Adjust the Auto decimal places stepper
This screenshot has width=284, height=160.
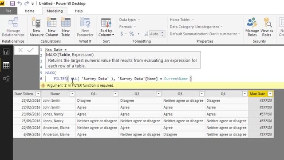(162, 34)
